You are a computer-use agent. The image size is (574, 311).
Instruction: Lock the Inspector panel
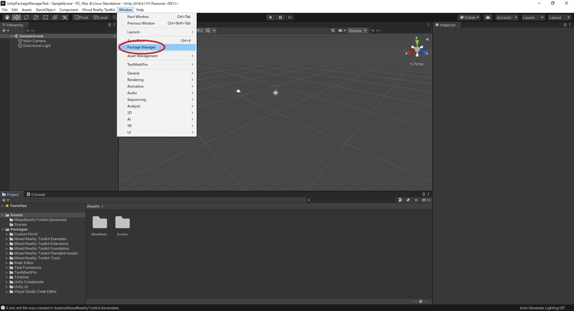(565, 25)
